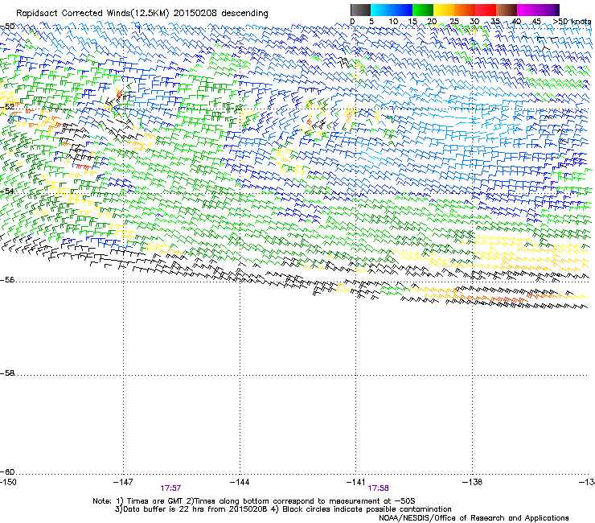Click the 'Data buffer is 22 hrs' note line
The width and height of the screenshot is (595, 523).
coord(283,509)
